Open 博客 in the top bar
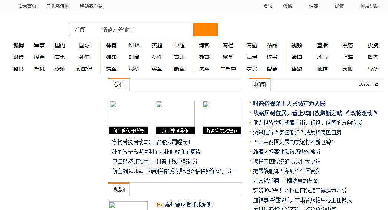 click(x=313, y=6)
